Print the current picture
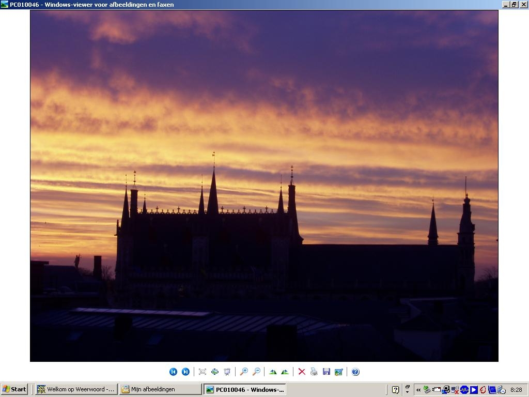Viewport: 529px width, 397px height. coord(314,372)
